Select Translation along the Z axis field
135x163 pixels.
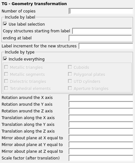point(101,131)
